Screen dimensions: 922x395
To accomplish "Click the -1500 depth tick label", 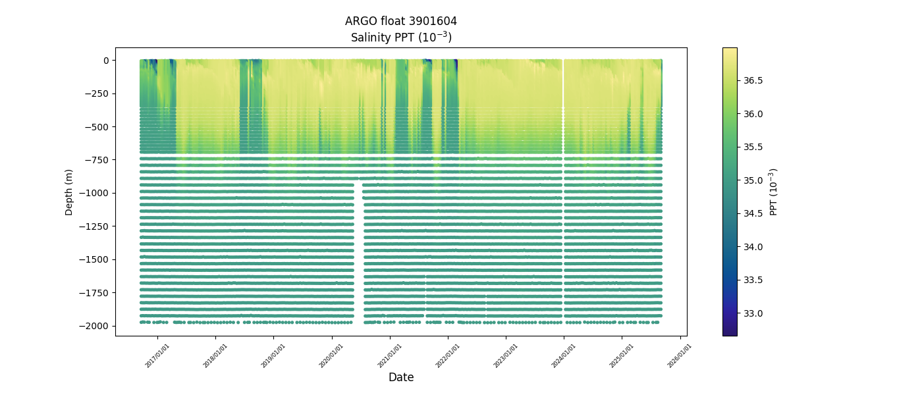I will (96, 259).
